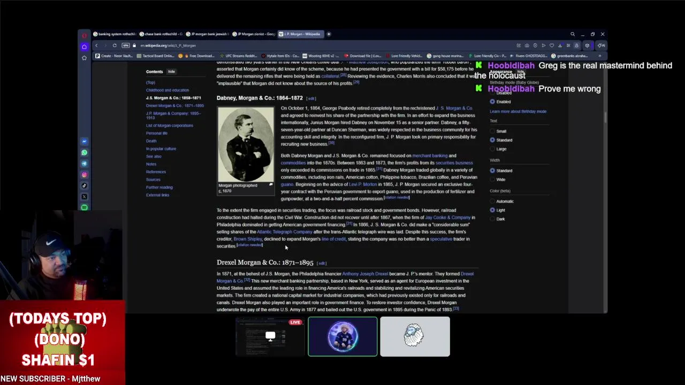
Task: Go to 'External links' contents entry
Action: 157,195
